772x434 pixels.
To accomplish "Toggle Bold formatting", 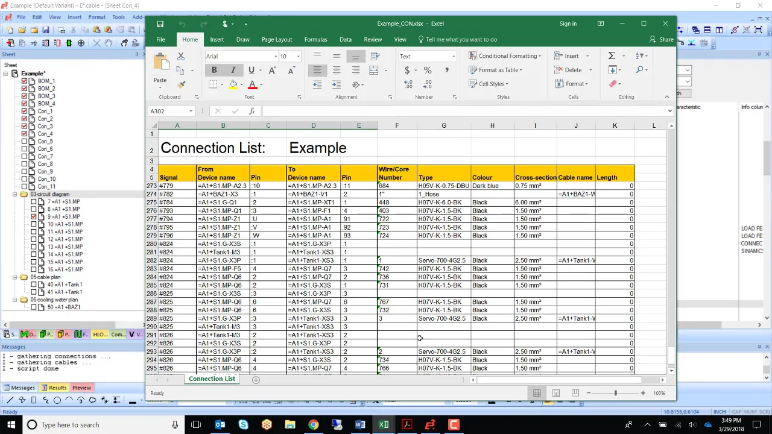I will (x=214, y=71).
